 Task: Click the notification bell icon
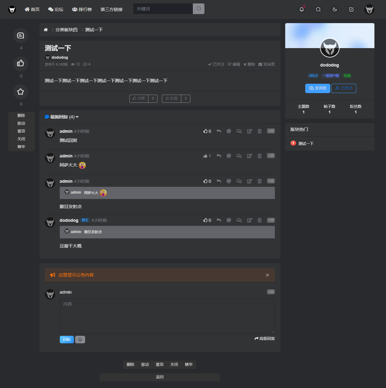pyautogui.click(x=301, y=9)
